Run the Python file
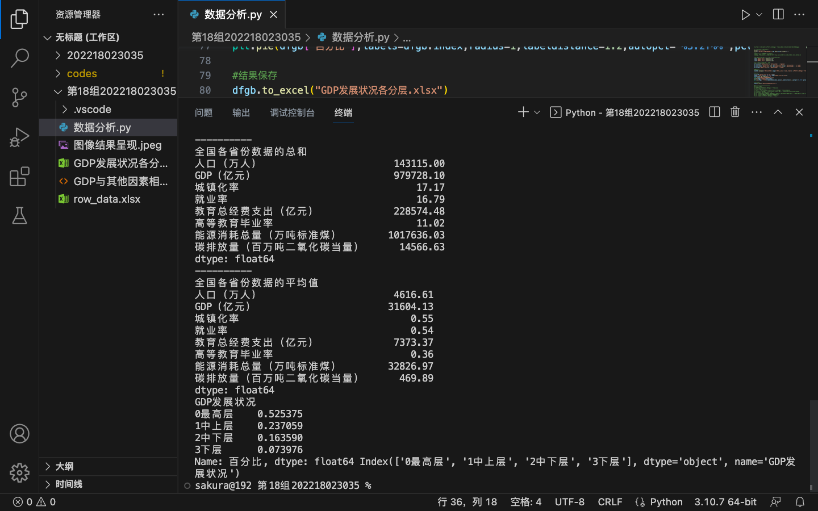 745,14
